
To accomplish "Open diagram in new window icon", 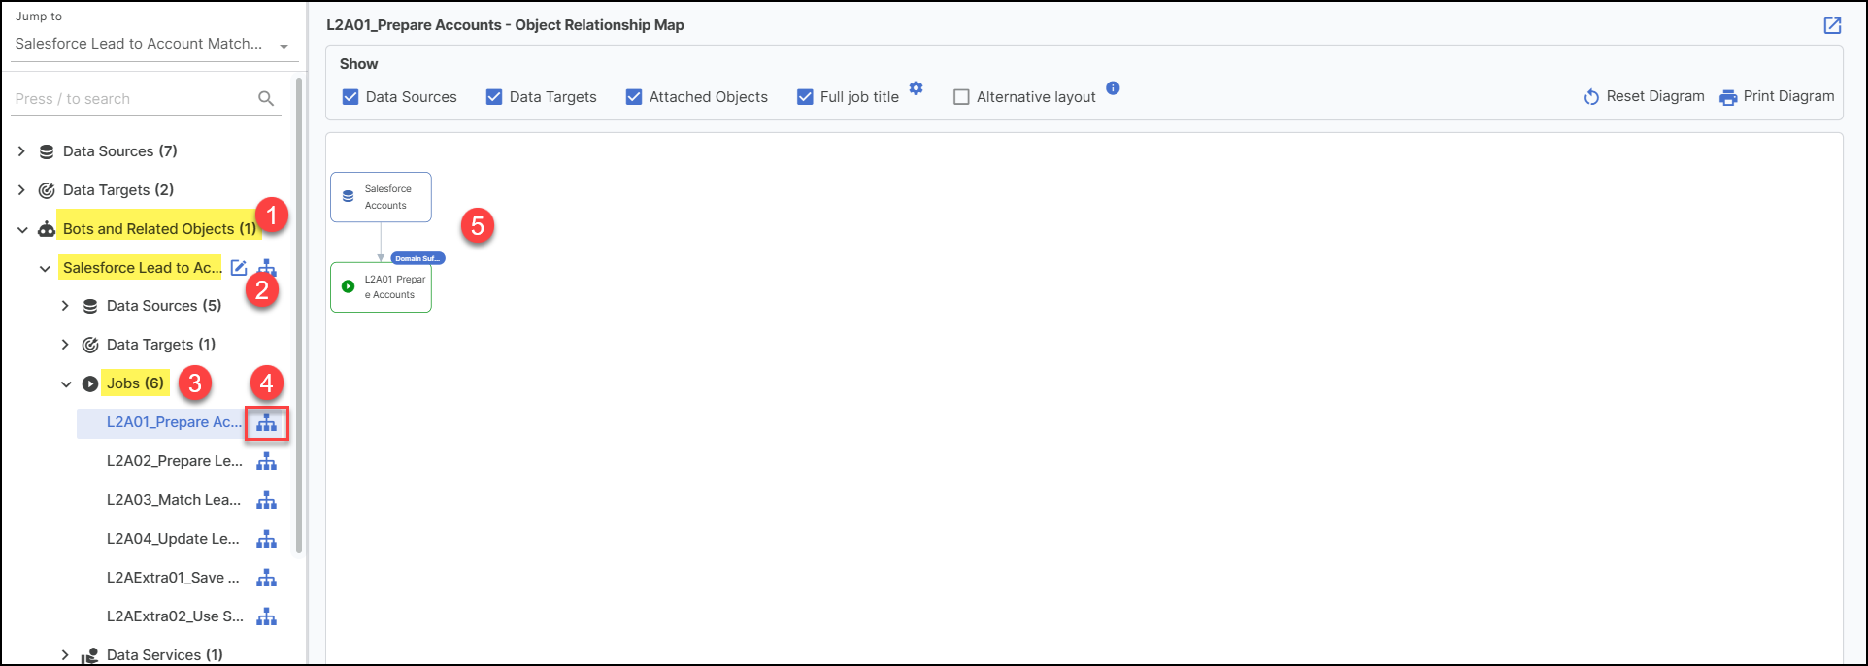I will coord(1831,25).
